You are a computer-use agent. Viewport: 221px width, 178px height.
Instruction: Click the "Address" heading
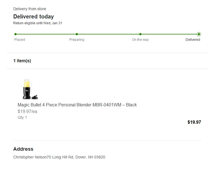click(x=23, y=149)
